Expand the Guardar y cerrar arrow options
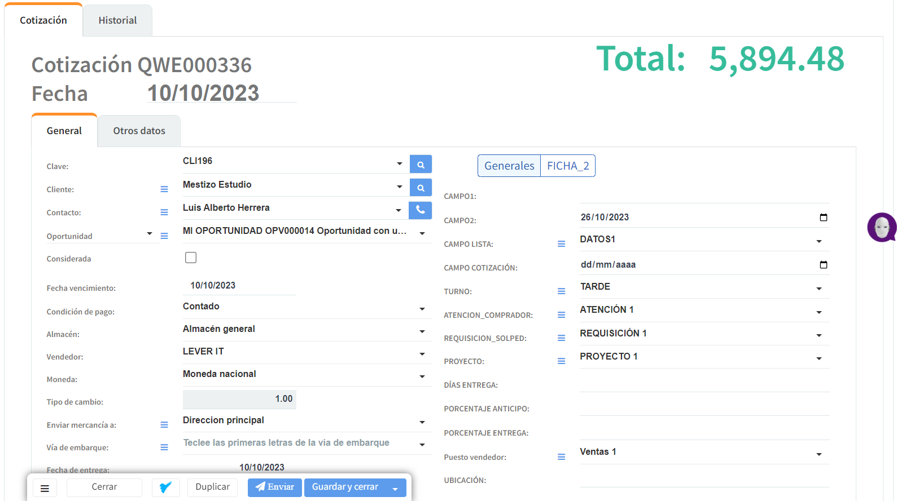Screen dimensions: 897x501 point(395,488)
